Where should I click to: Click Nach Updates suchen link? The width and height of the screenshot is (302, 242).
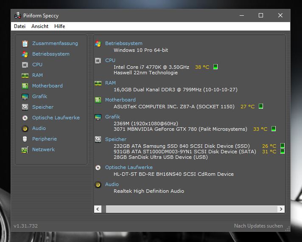[x=258, y=226]
